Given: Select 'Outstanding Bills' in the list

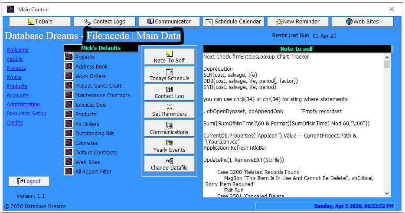Looking at the screenshot, I should (x=95, y=134).
